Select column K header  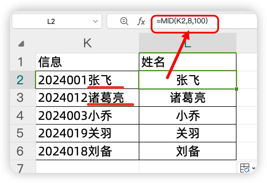click(87, 43)
